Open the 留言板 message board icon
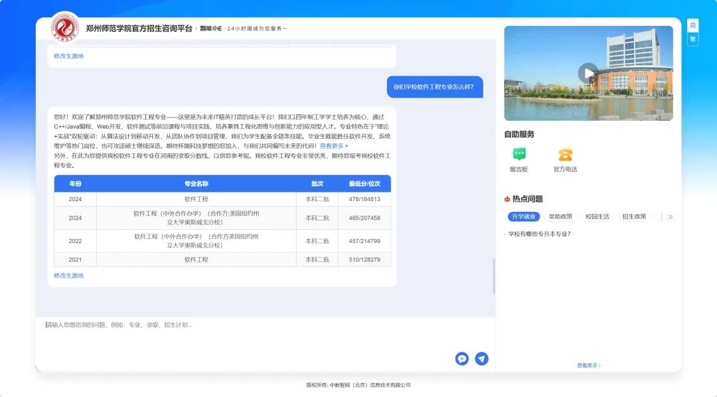Screen dimensions: 717x397 click(x=519, y=155)
